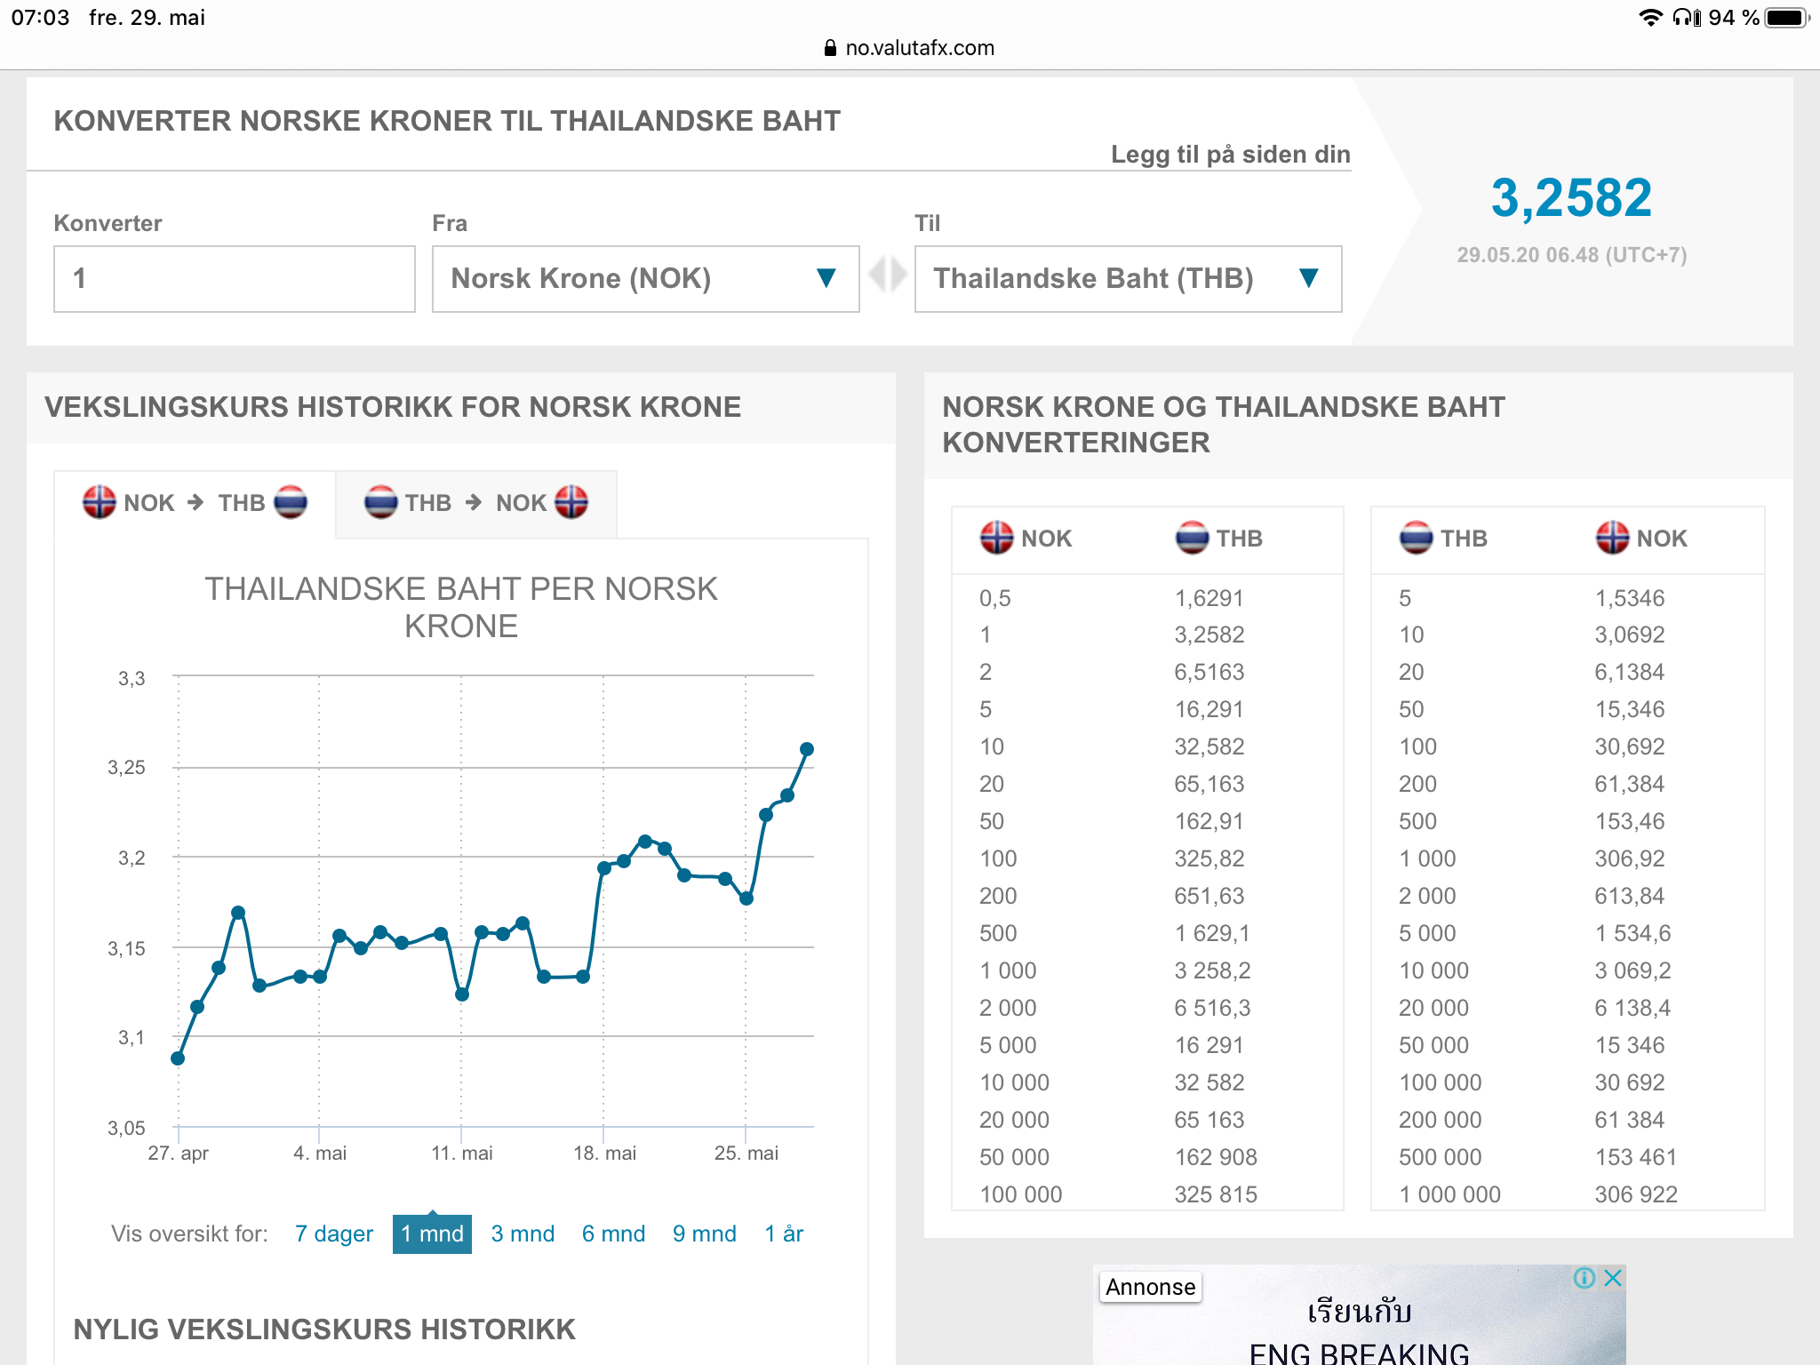
Task: Click the swap currencies arrows icon
Action: (887, 275)
